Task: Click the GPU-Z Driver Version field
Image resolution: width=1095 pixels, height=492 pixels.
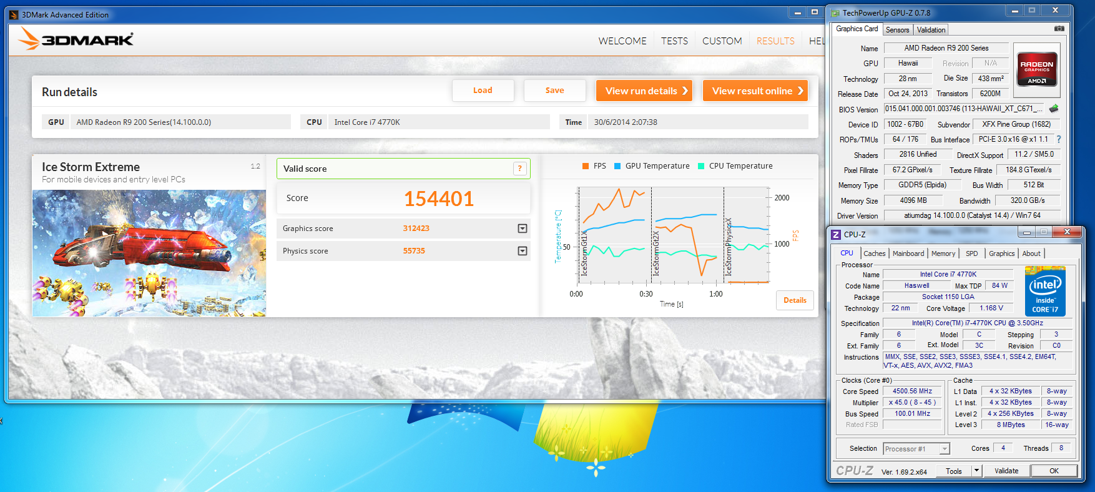Action: coord(972,215)
